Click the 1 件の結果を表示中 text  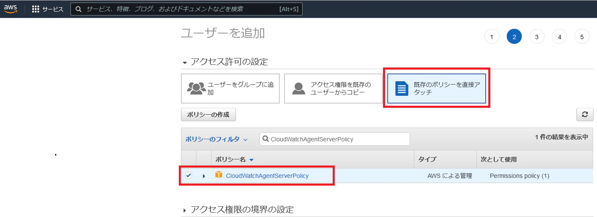tap(561, 137)
